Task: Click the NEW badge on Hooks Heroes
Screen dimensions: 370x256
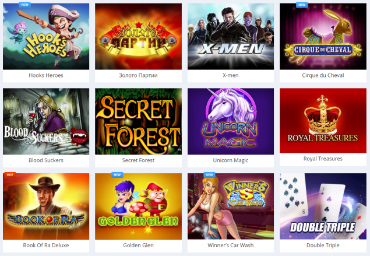Action: [25, 5]
